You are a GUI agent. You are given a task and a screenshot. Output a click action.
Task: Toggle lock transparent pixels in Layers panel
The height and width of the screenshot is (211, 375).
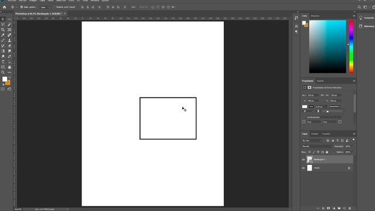pos(309,152)
